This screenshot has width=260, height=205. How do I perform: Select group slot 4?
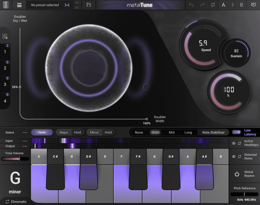click(x=5, y=101)
